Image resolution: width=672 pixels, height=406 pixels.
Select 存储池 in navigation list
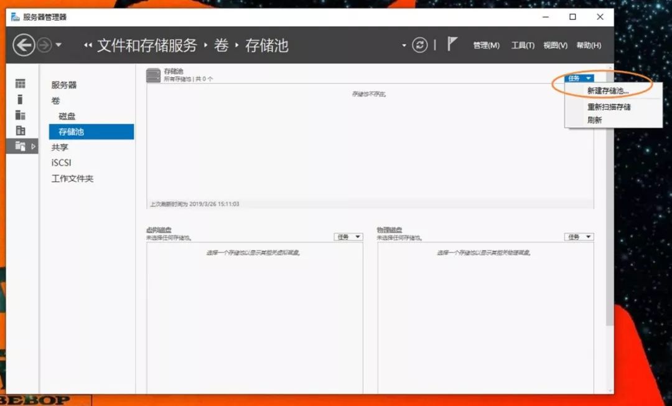coord(91,131)
